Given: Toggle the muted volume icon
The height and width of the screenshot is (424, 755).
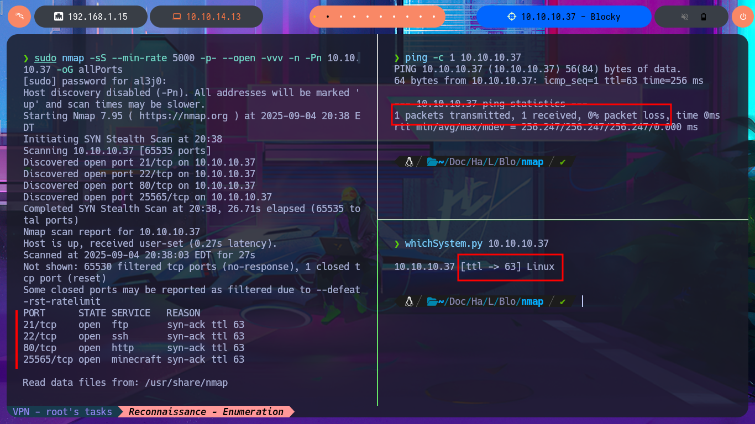Looking at the screenshot, I should coord(683,17).
